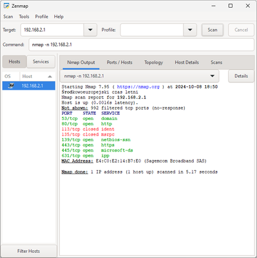Click the 139/tcp netbios-ssn line
257x258 pixels.
tap(96, 140)
